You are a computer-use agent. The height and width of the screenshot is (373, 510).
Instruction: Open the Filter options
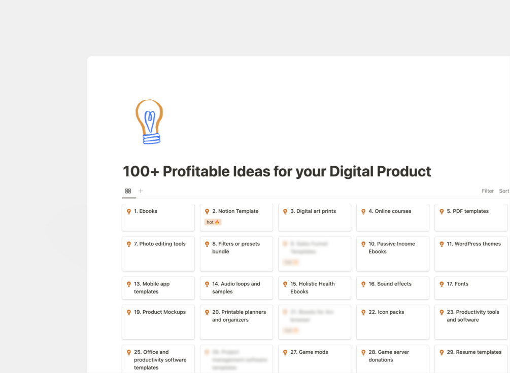(x=487, y=191)
